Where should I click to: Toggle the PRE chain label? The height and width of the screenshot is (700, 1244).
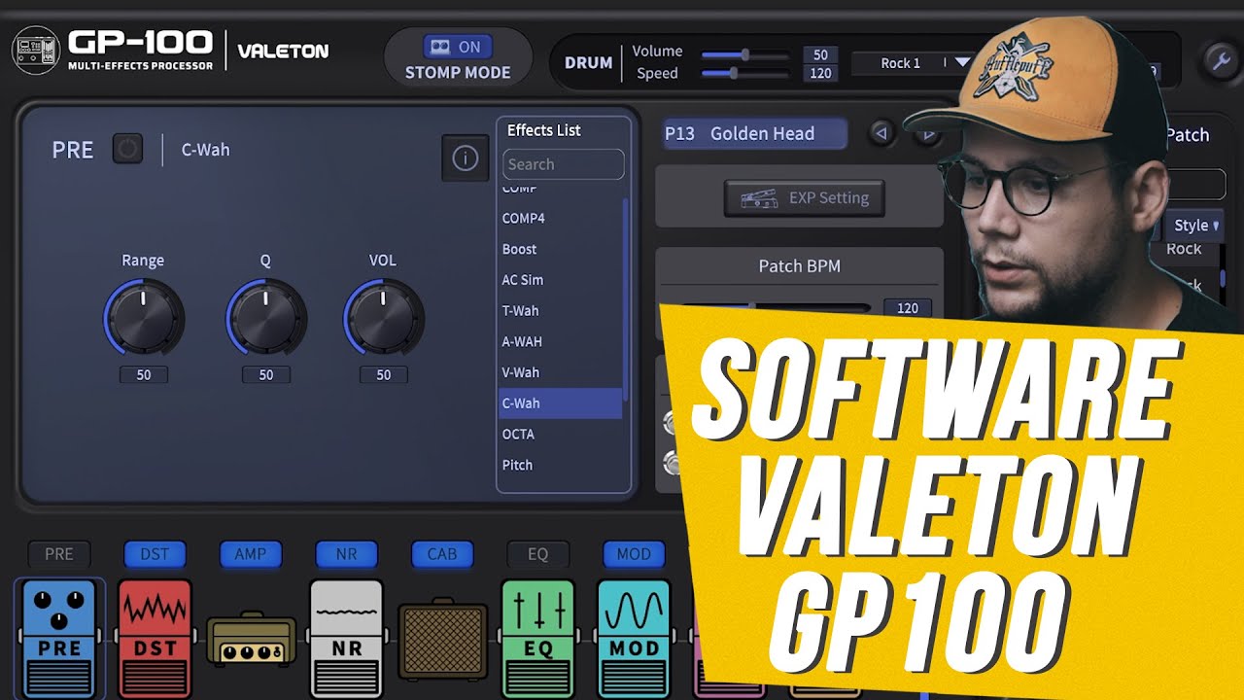tap(59, 554)
